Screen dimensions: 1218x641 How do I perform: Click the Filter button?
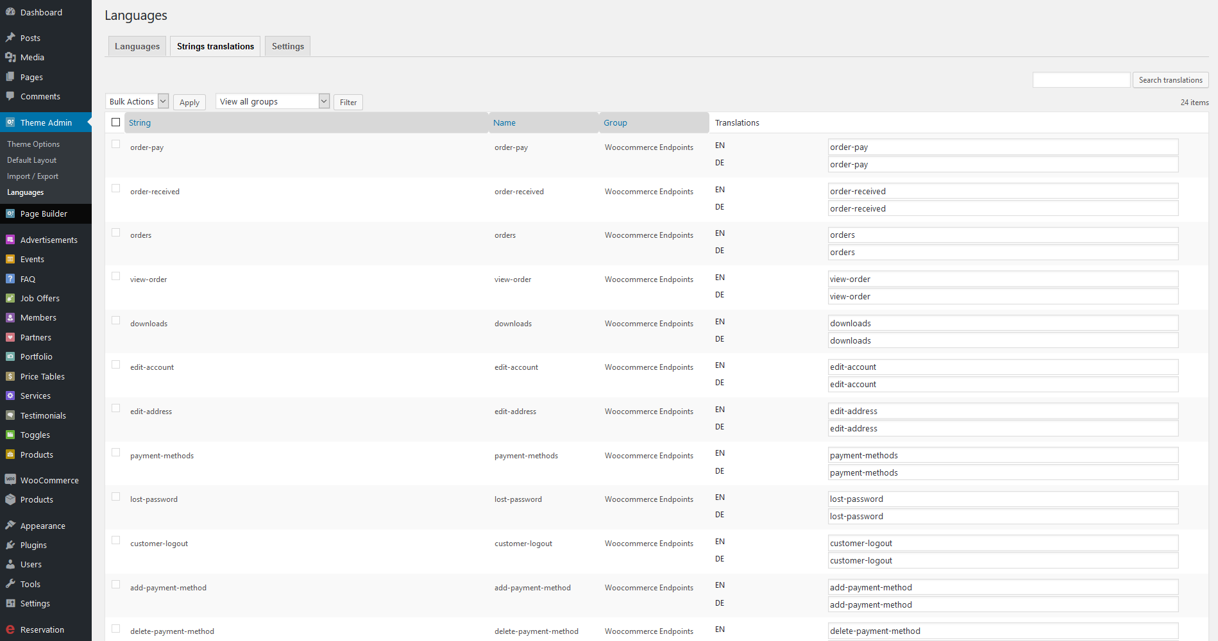point(348,102)
